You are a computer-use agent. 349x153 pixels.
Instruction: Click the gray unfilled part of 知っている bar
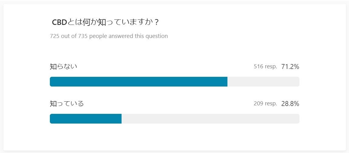210,119
